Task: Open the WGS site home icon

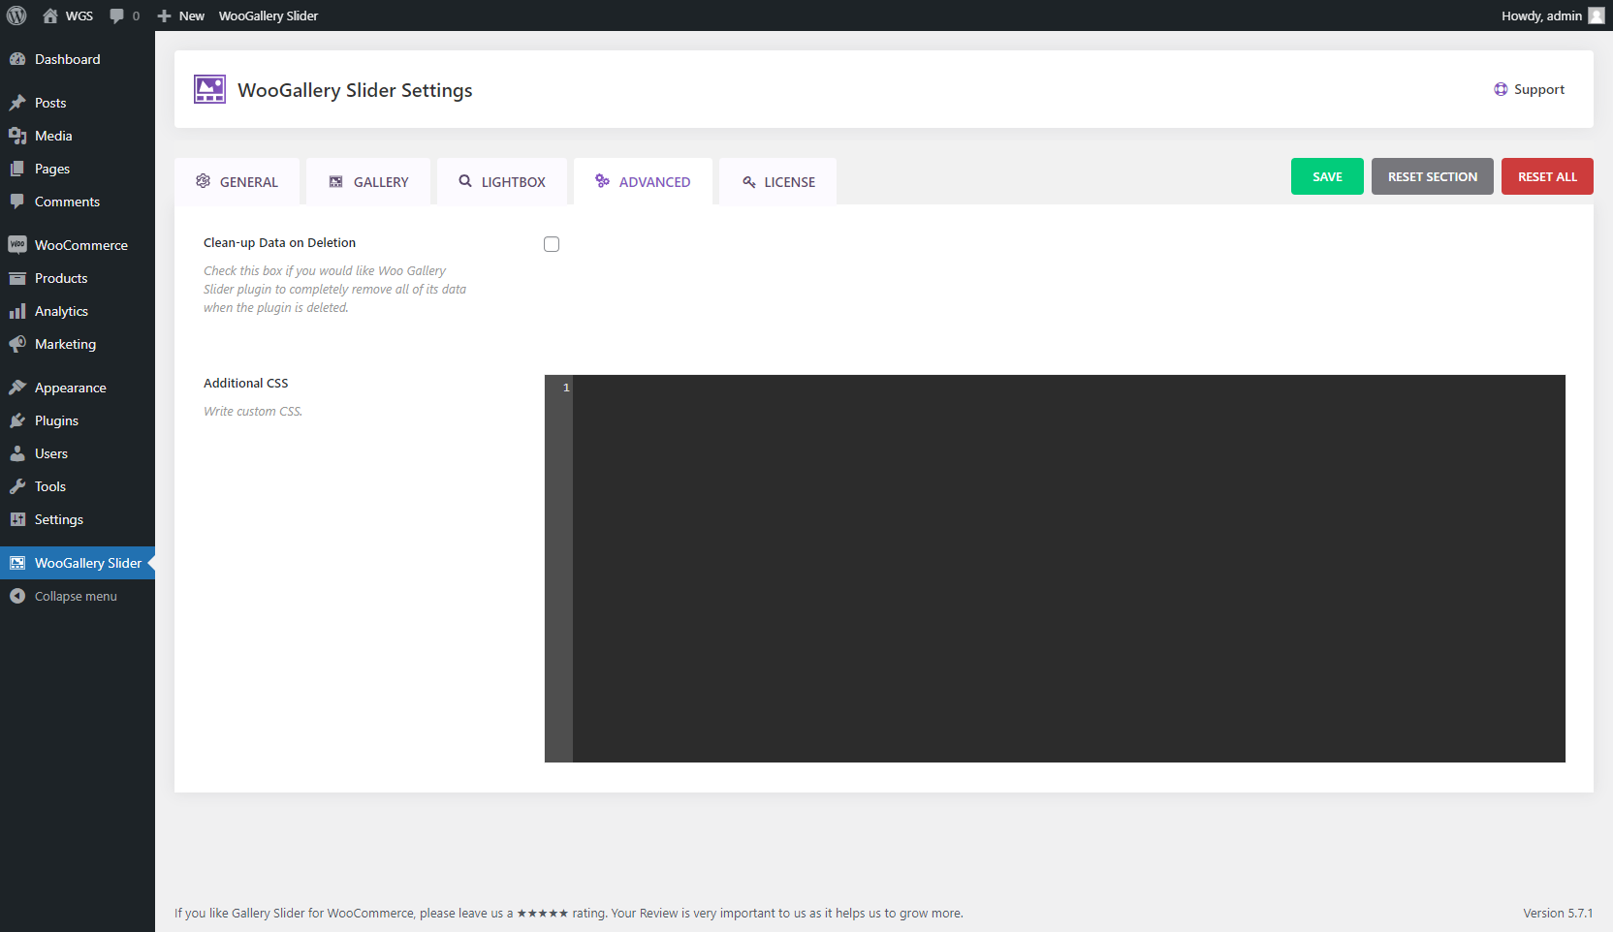Action: [50, 16]
